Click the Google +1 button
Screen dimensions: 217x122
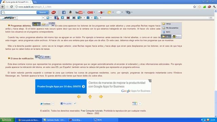click(x=135, y=104)
